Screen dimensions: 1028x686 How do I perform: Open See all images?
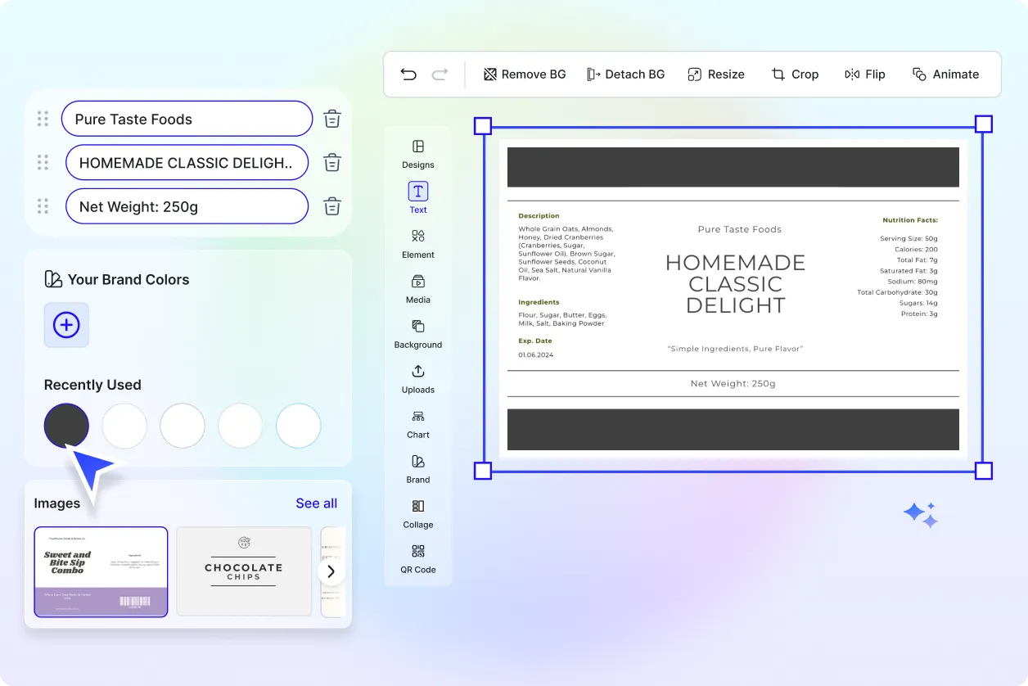tap(316, 503)
